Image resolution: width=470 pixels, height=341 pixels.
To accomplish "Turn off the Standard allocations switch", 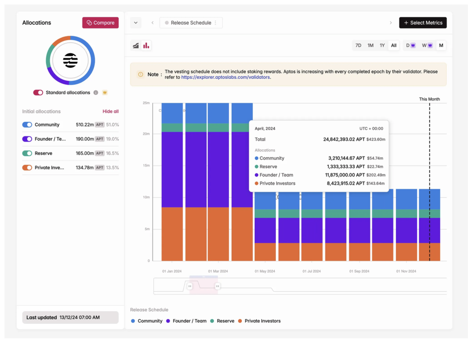I will (38, 93).
